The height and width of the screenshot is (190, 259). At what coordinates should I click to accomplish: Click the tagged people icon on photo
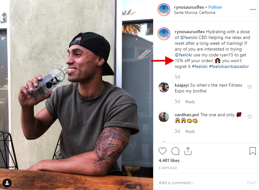pos(7,183)
